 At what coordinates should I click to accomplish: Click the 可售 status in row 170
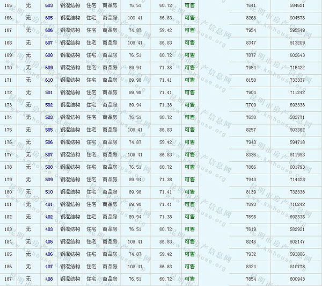[x=189, y=68]
